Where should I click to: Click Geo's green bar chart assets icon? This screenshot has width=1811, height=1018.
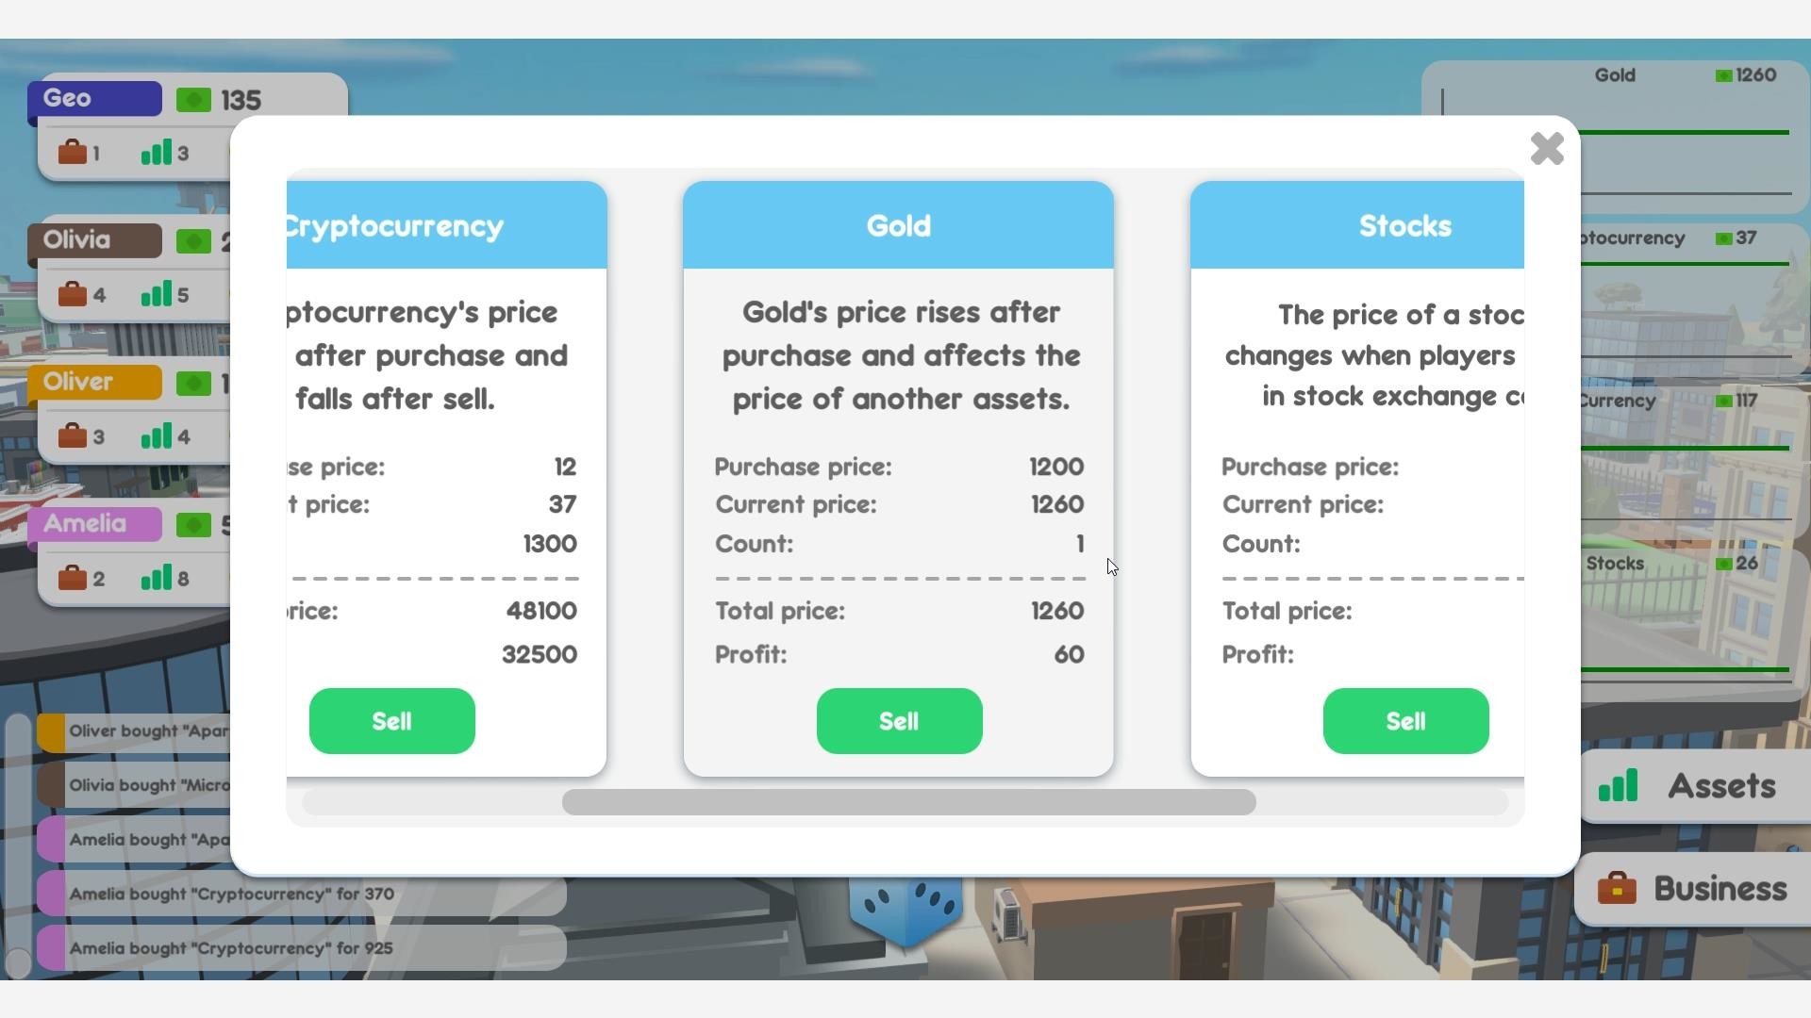tap(157, 153)
